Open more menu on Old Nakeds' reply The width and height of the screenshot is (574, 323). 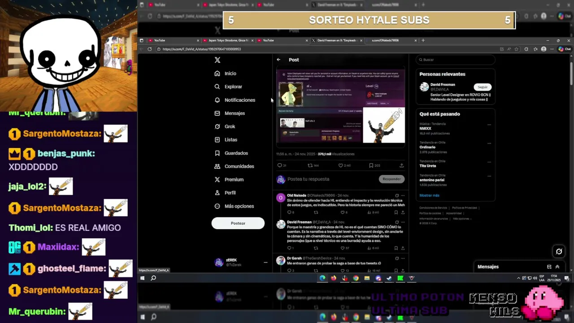(x=403, y=196)
